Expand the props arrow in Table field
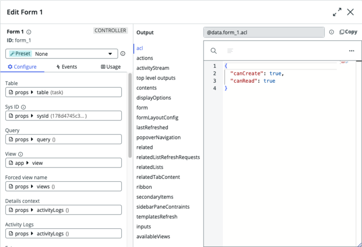The width and height of the screenshot is (362, 247). (32, 92)
